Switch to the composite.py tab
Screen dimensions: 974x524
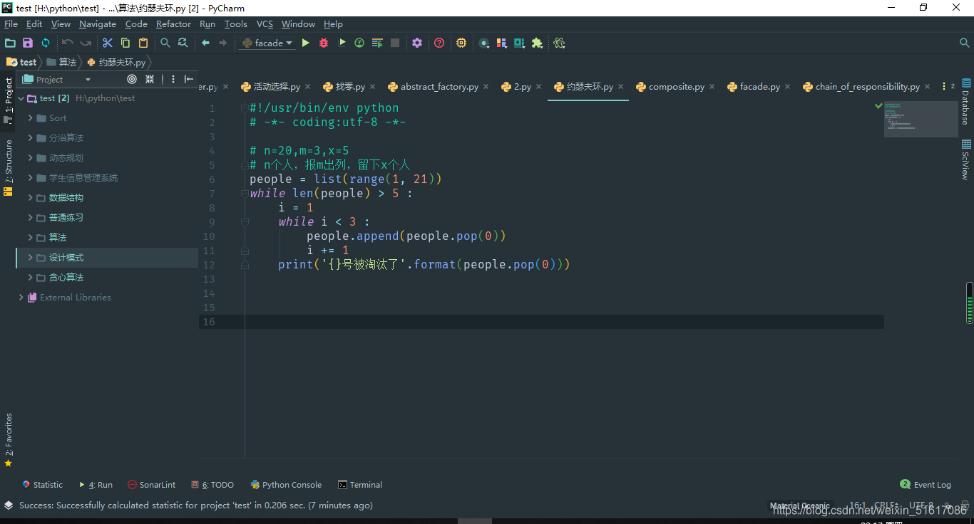[676, 87]
